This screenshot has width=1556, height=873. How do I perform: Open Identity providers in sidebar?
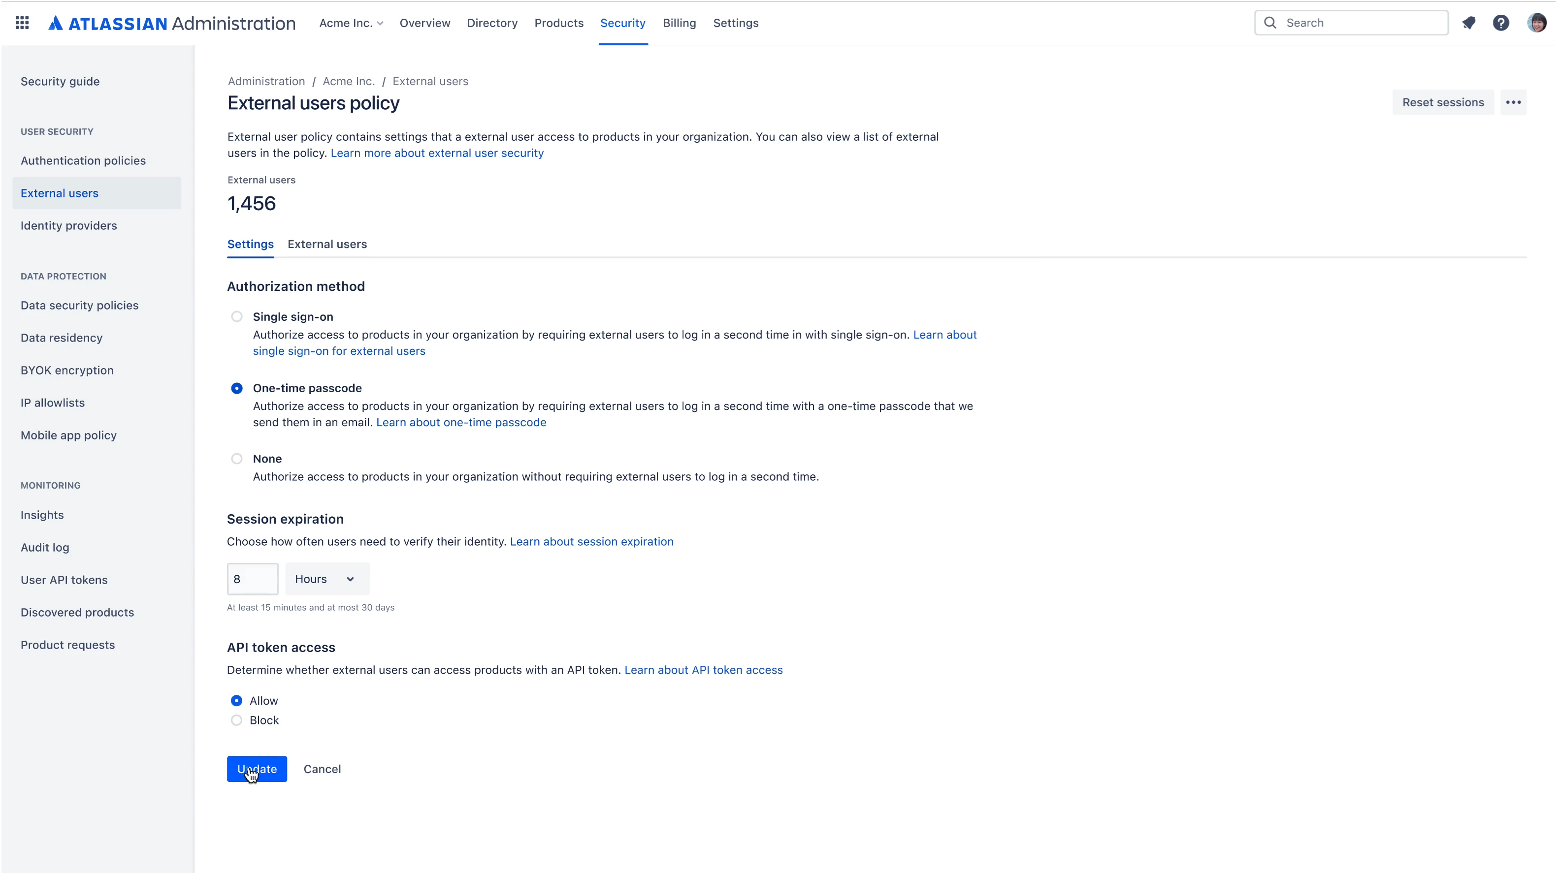click(68, 225)
